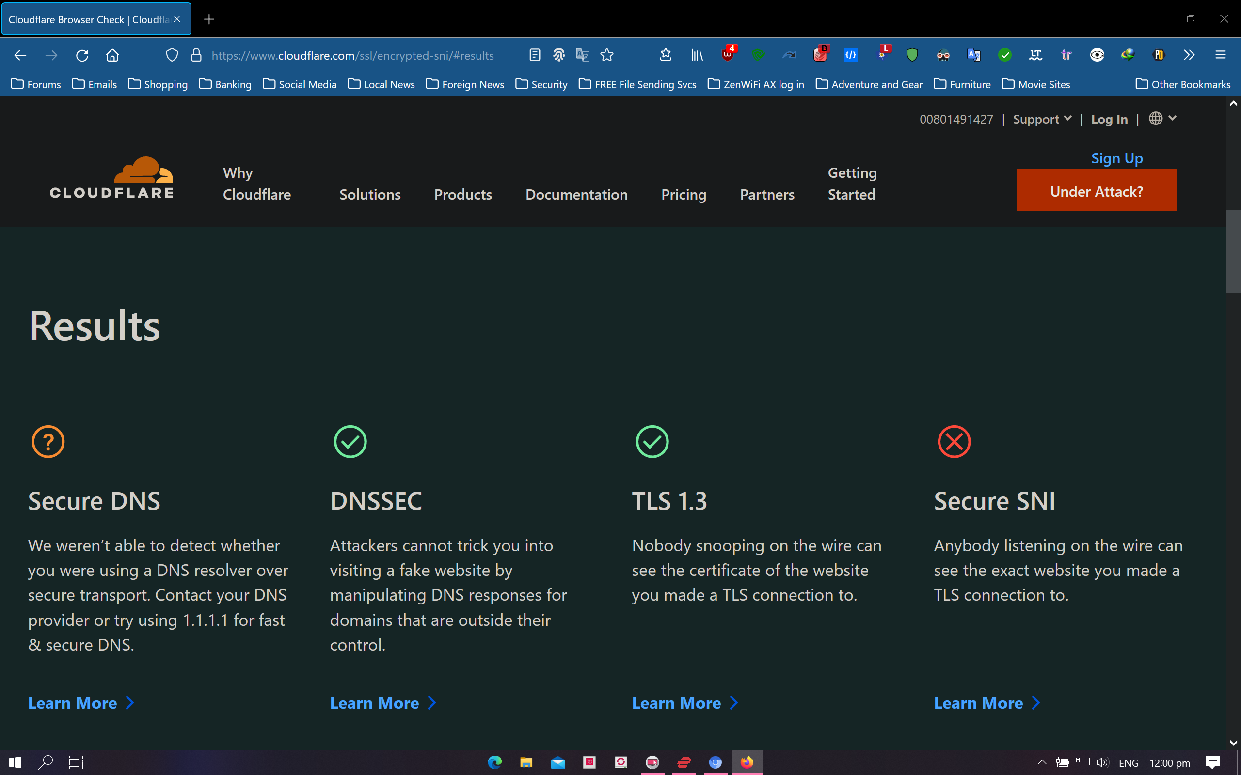Click the uBlock Origin extension icon
The height and width of the screenshot is (775, 1241).
click(x=728, y=55)
